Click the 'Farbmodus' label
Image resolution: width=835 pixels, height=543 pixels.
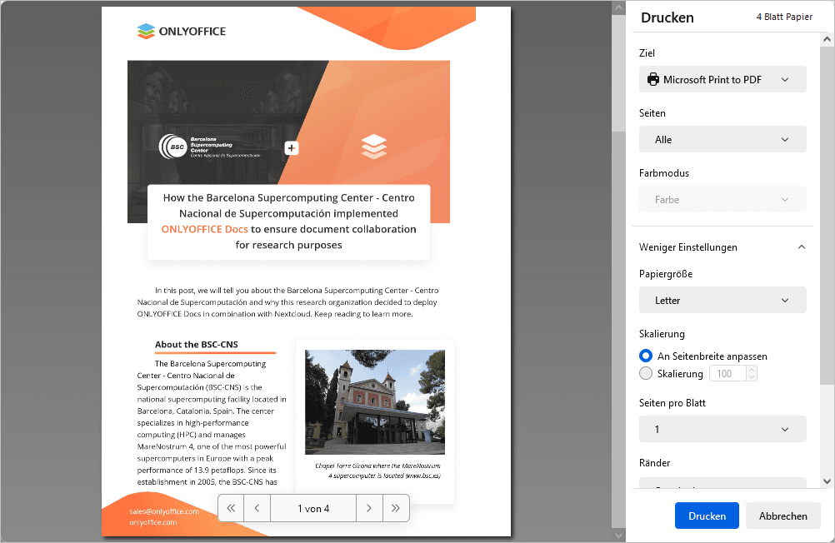(664, 173)
